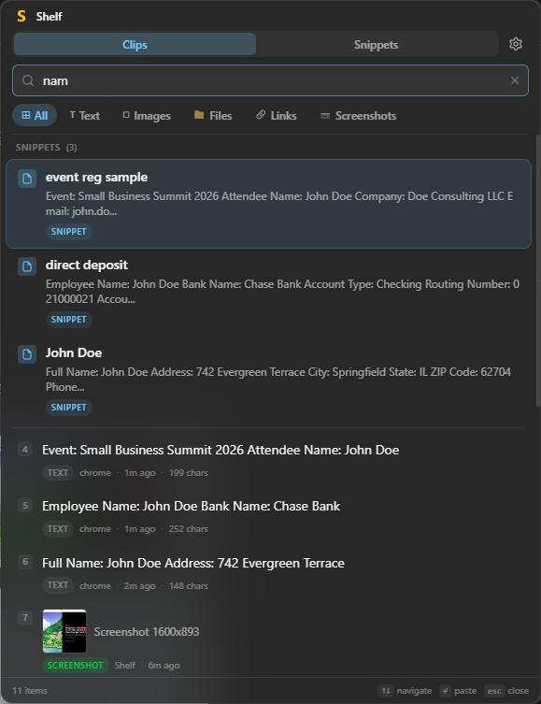Click the magnifier search icon
Image resolution: width=541 pixels, height=704 pixels.
point(28,80)
